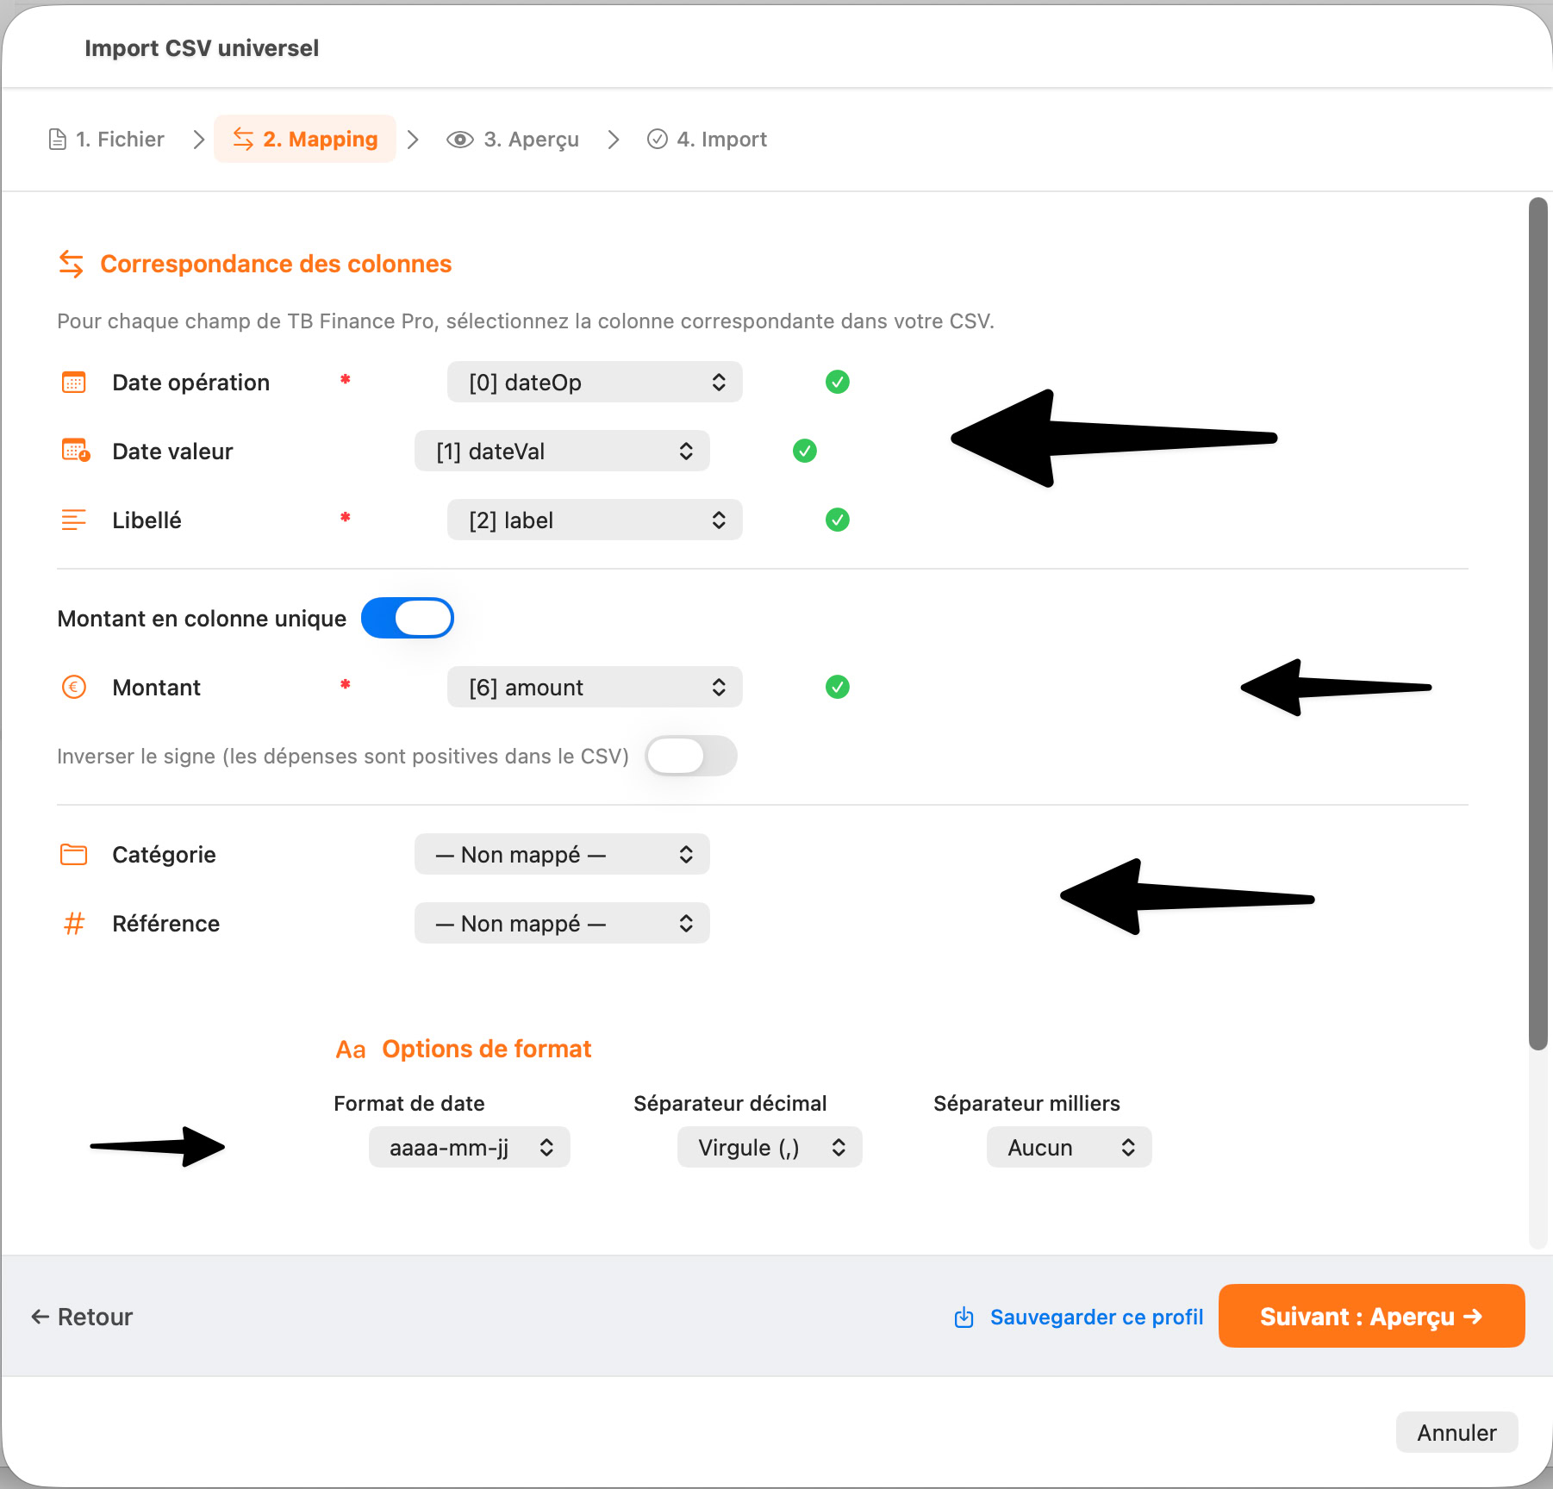Click the Suivant : Aperçu button
The image size is (1553, 1489).
coord(1371,1317)
